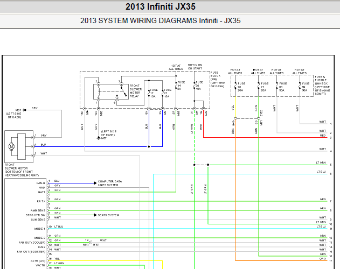Click the 'M61 (LEFT SIDE OF DASH)' label

tap(13, 114)
